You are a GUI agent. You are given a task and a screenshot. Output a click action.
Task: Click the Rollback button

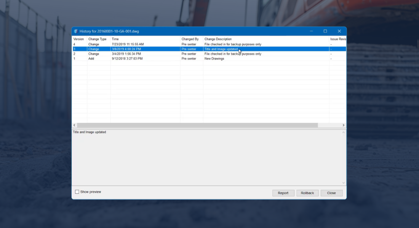(307, 193)
